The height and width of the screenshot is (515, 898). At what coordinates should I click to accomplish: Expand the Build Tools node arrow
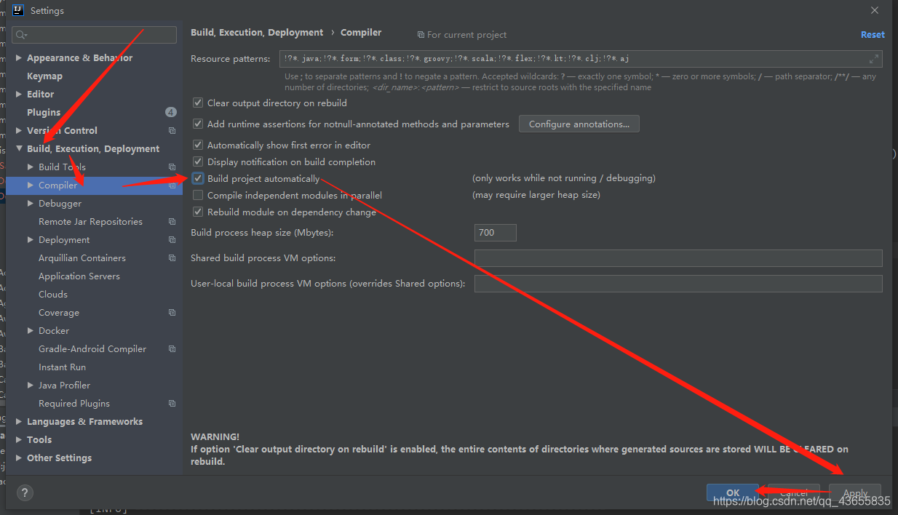pos(31,167)
